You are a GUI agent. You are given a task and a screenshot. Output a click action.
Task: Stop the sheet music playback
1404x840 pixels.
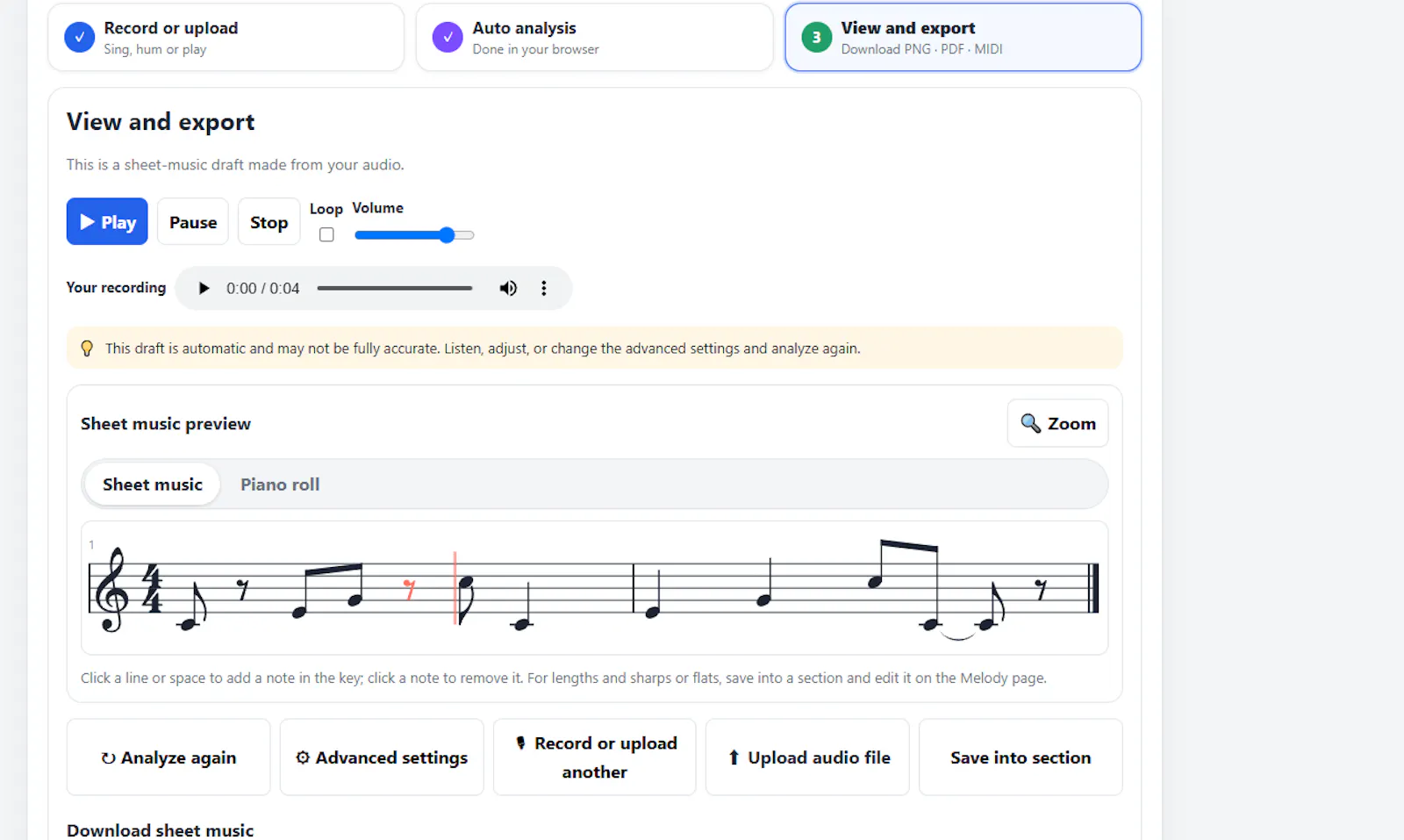pyautogui.click(x=269, y=222)
